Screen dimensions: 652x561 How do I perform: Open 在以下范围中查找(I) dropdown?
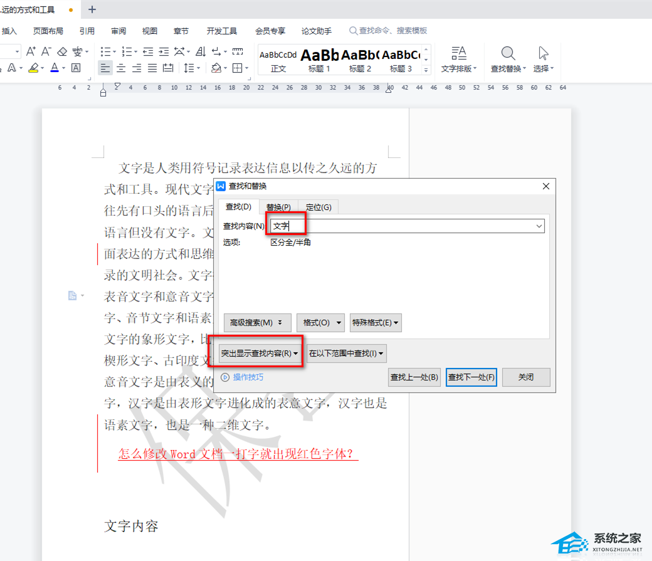[x=346, y=354]
